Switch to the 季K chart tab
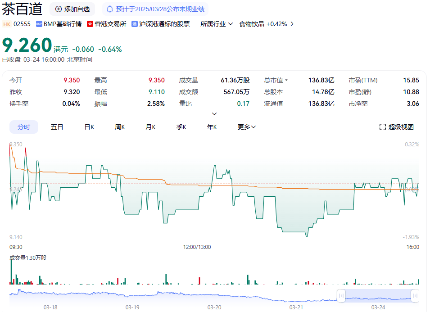 [x=181, y=127]
